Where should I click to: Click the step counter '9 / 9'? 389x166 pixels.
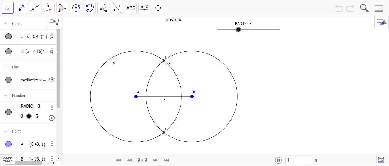[x=142, y=160]
